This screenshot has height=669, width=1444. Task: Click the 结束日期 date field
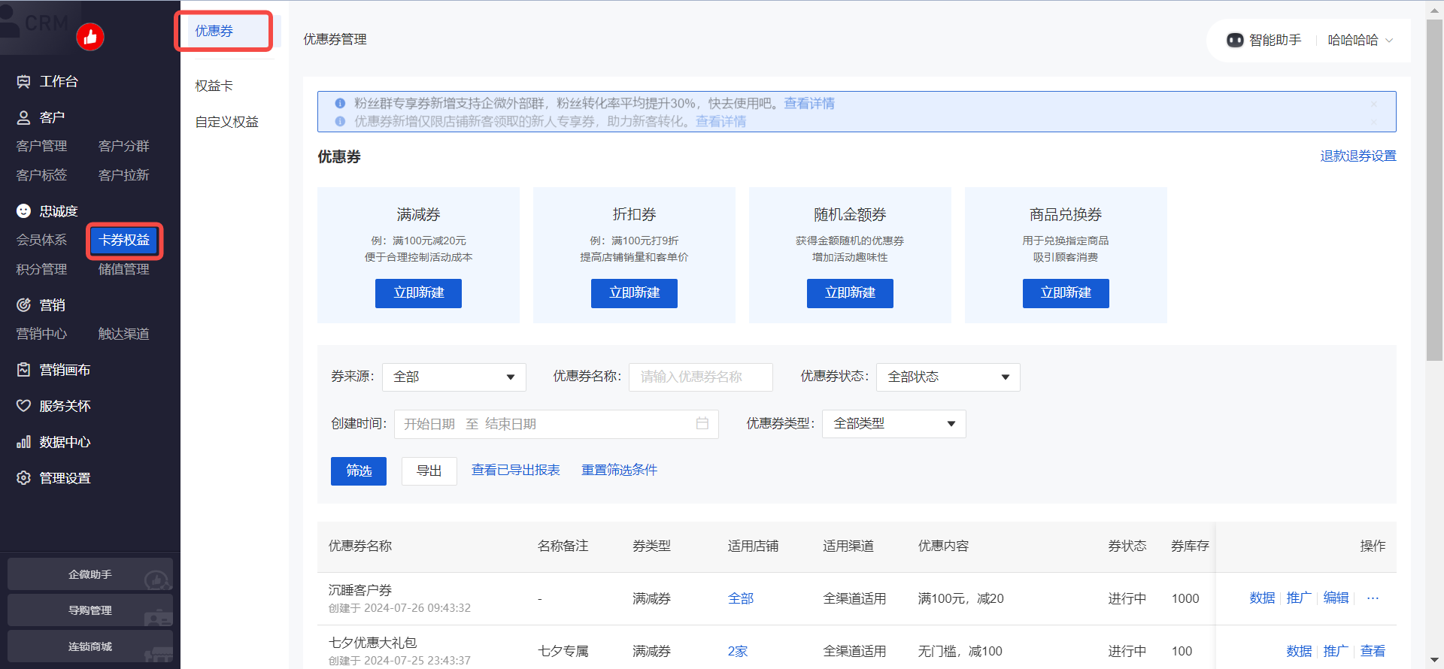[511, 424]
